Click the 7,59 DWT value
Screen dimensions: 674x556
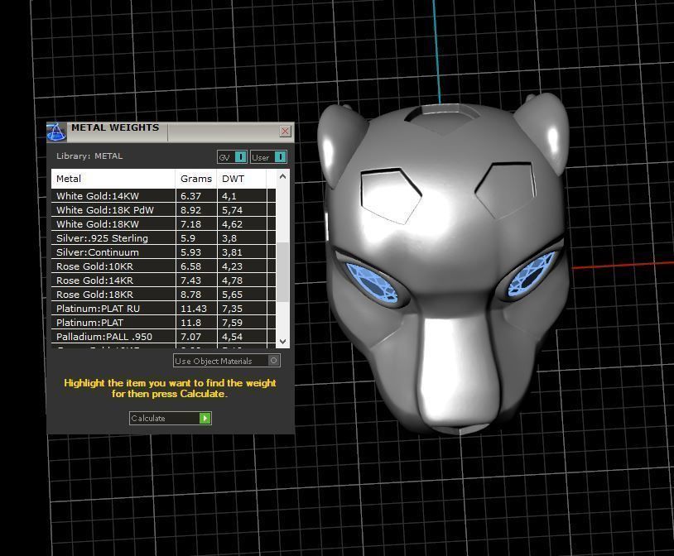click(x=232, y=323)
